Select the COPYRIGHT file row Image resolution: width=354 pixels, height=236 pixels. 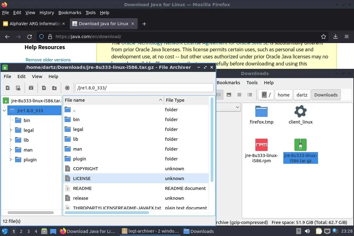[136, 169]
